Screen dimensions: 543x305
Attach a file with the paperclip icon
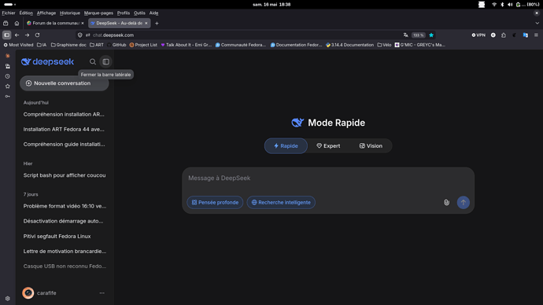446,202
